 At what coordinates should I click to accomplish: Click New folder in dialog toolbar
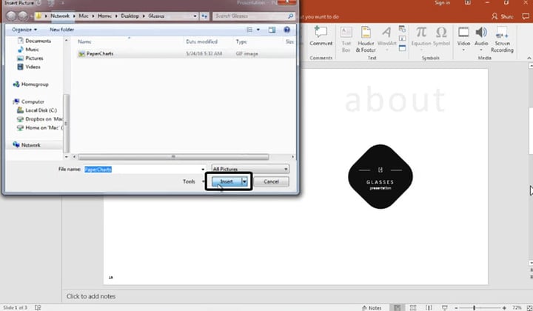click(x=61, y=30)
